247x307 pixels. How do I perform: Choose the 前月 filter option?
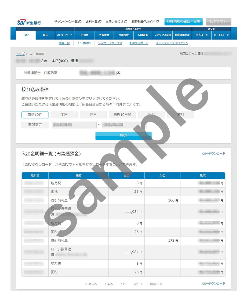[180, 115]
